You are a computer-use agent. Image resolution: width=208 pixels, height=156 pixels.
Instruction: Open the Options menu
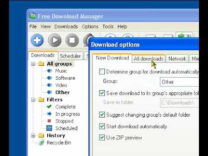pyautogui.click(x=90, y=26)
